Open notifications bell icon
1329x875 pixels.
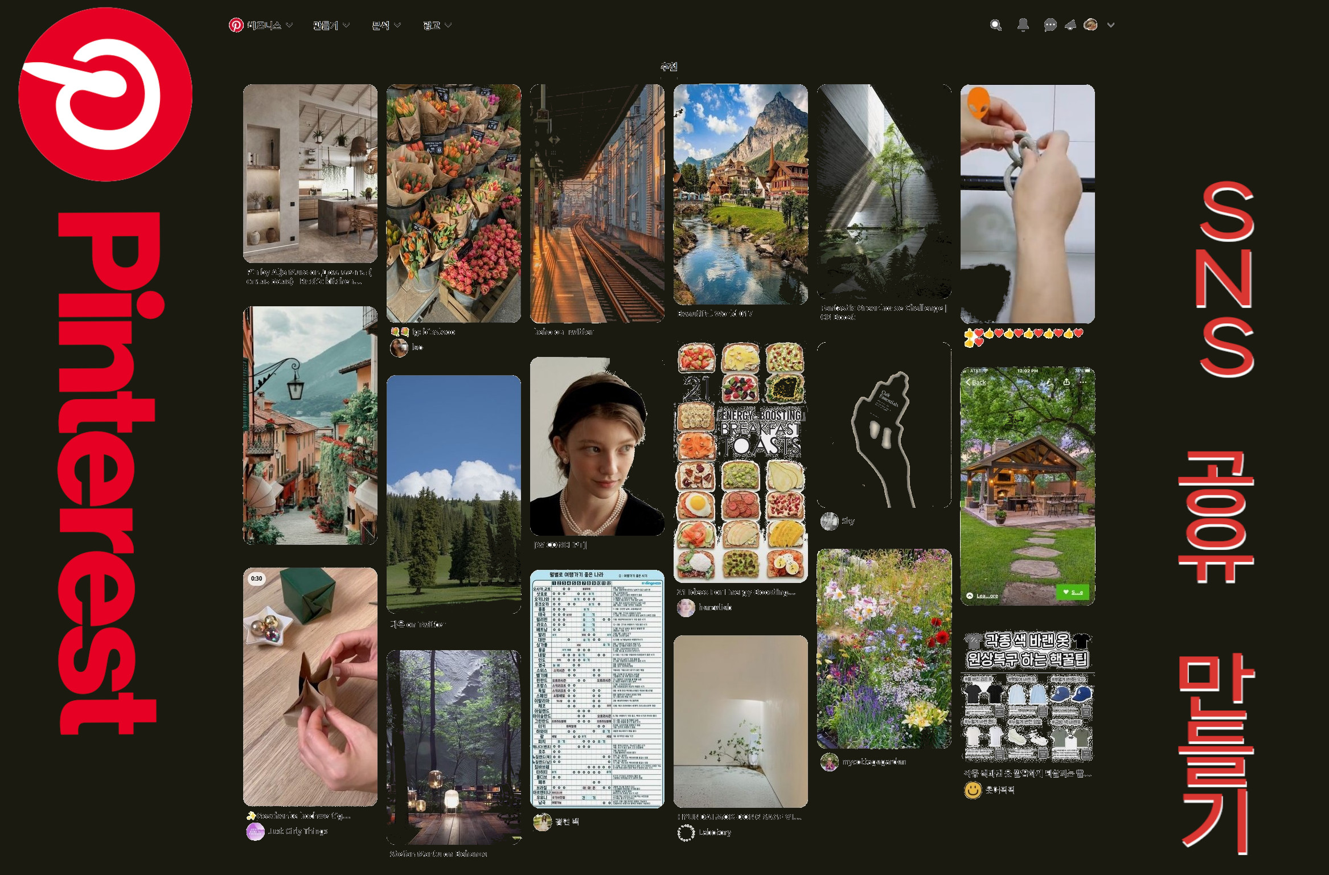click(x=1023, y=25)
